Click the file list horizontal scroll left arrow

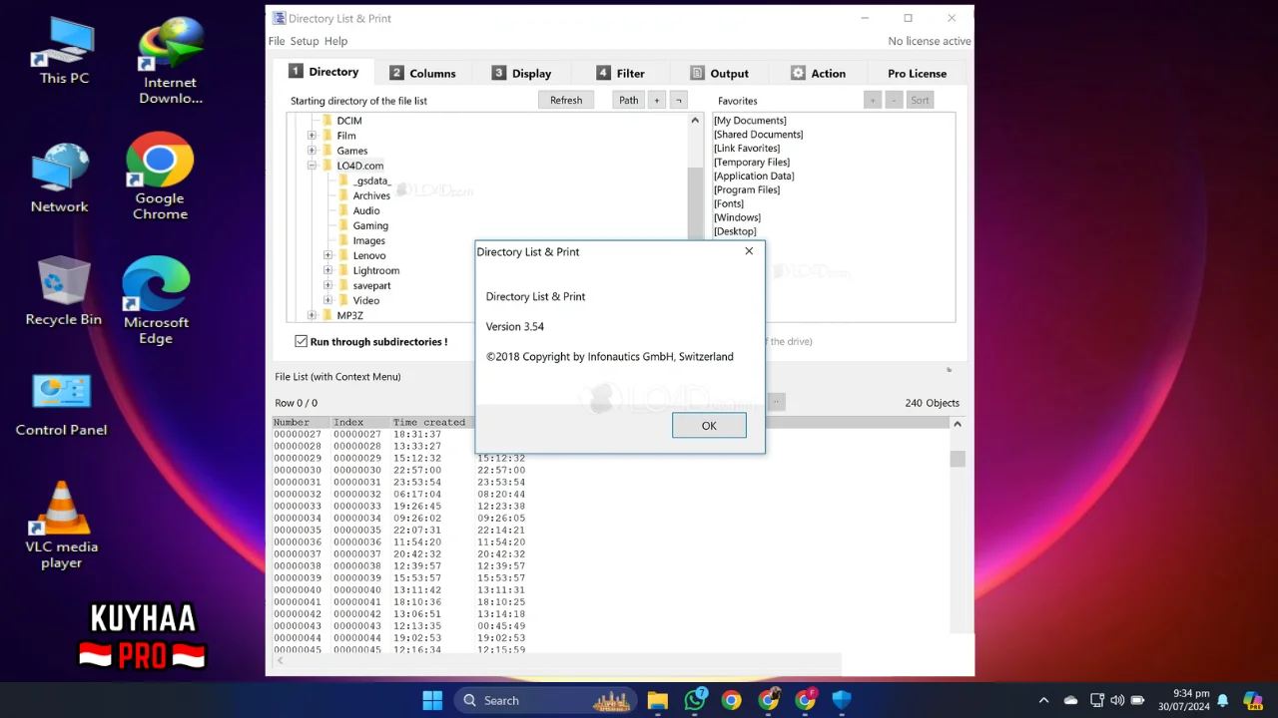click(280, 660)
